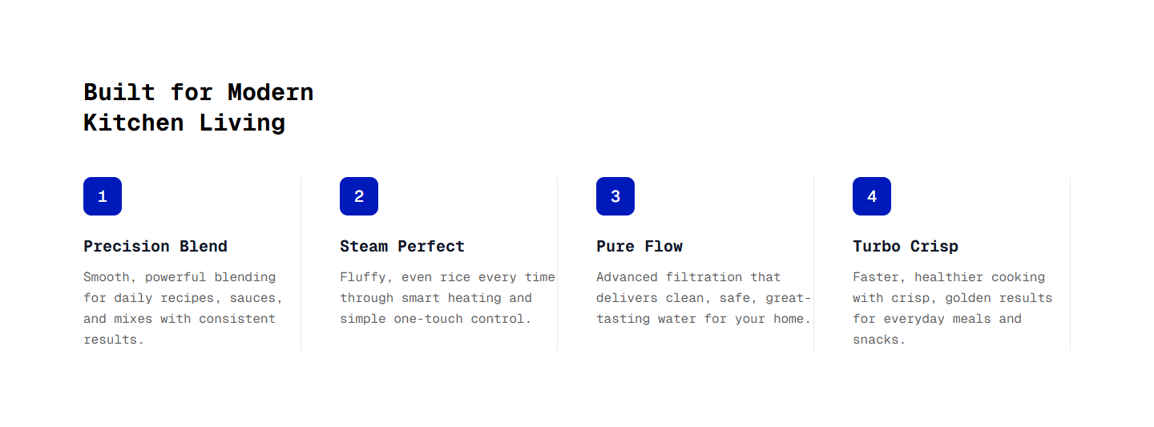
Task: Click divider between Pure Flow and Turbo Crisp
Action: pos(814,264)
